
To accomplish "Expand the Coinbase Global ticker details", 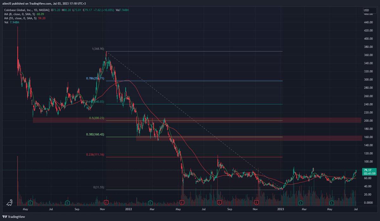I will click(x=19, y=10).
